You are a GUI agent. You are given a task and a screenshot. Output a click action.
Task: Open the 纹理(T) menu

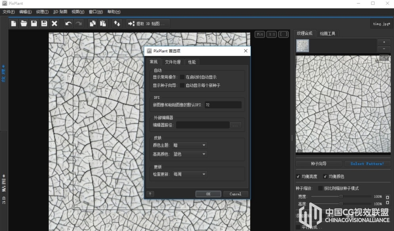click(x=42, y=12)
